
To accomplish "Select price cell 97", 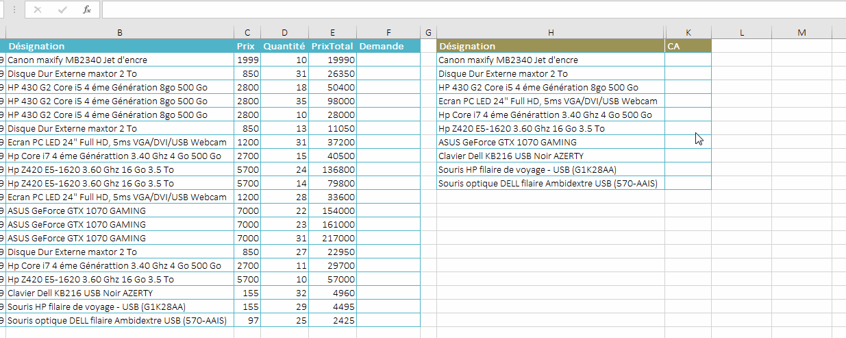I will click(247, 320).
